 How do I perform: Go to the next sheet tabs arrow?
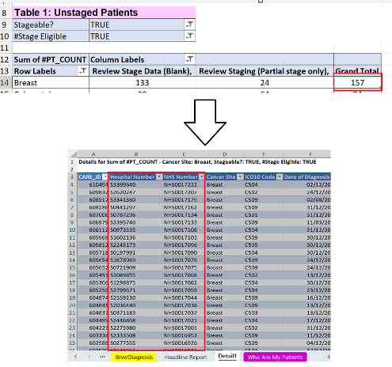coord(89,357)
